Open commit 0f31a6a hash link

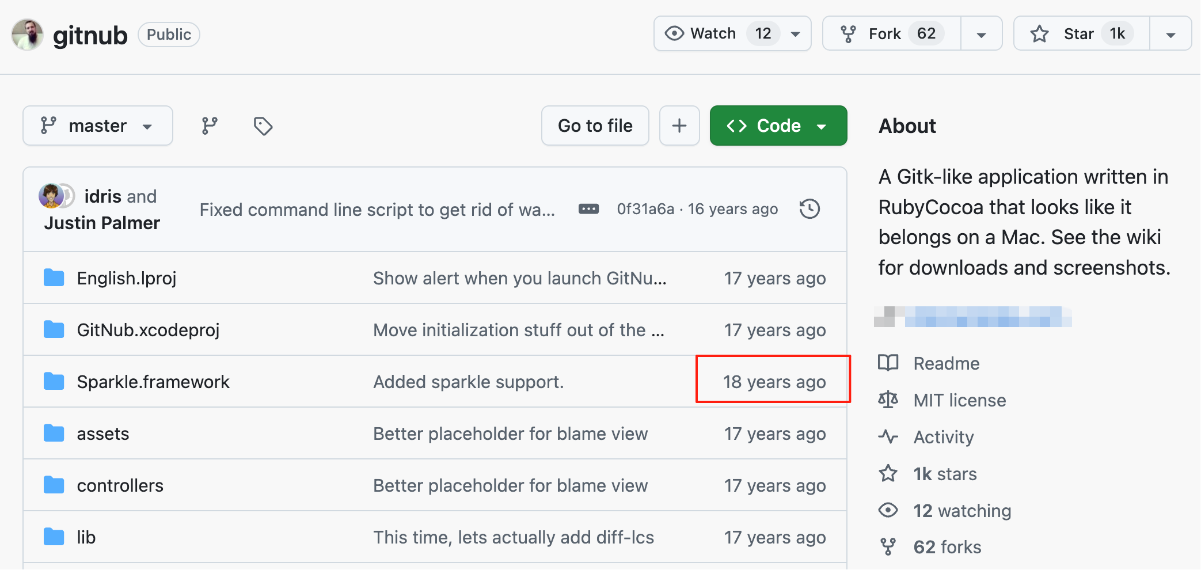pos(645,209)
